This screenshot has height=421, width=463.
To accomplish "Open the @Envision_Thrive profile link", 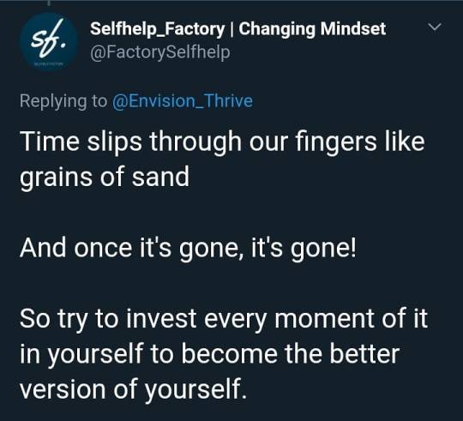I will (x=183, y=101).
